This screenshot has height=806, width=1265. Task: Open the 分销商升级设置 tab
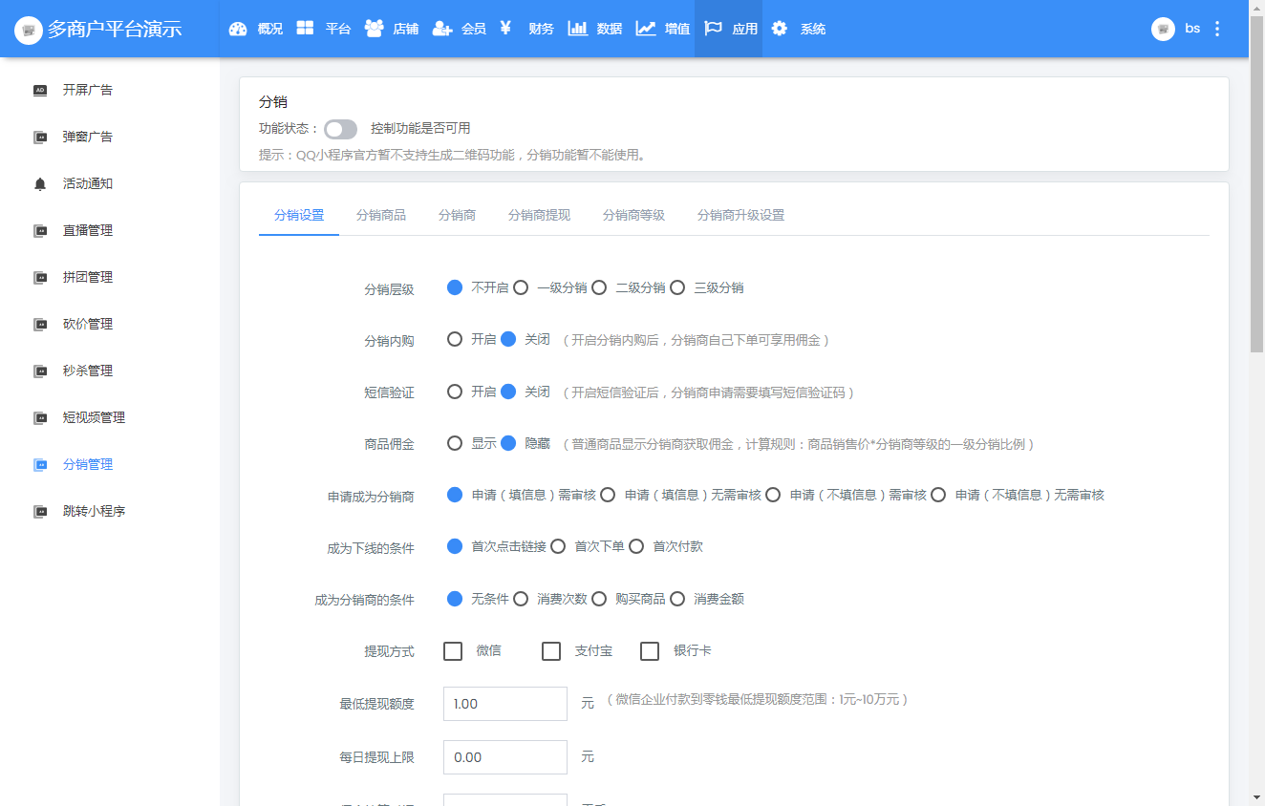pyautogui.click(x=741, y=215)
